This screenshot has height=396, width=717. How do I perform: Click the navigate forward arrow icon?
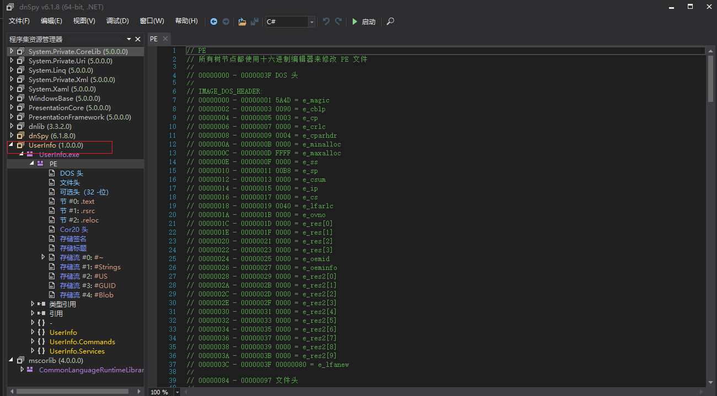point(226,21)
